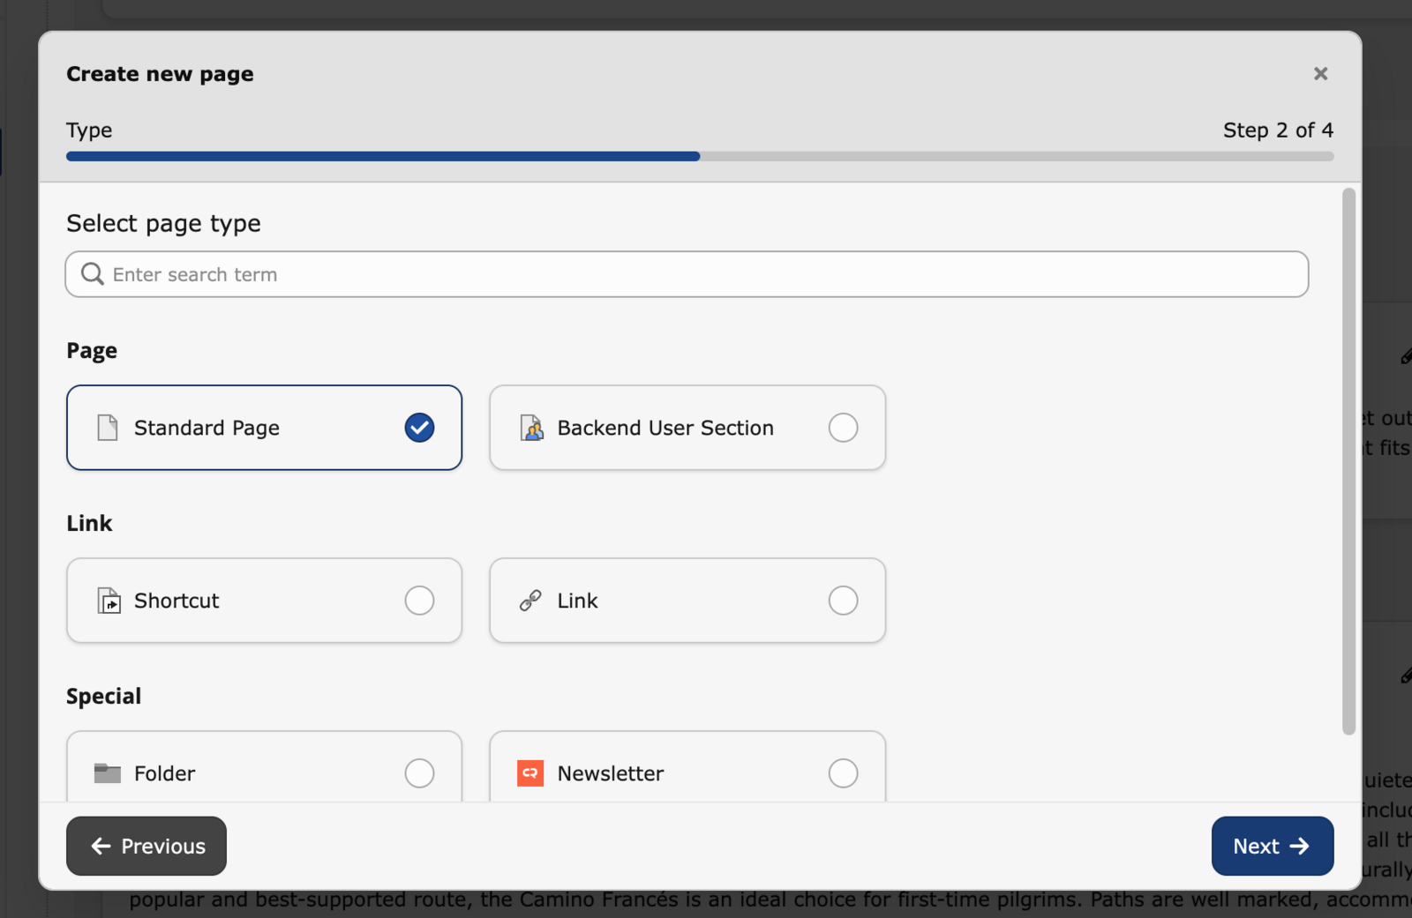Close the Create new page dialog

pyautogui.click(x=1320, y=74)
